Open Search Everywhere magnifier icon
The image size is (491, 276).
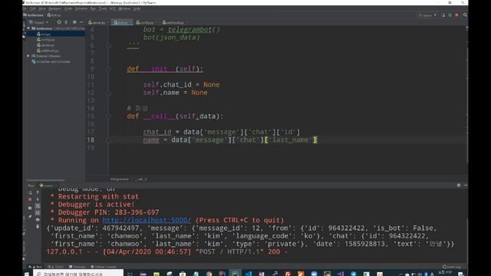[465, 15]
